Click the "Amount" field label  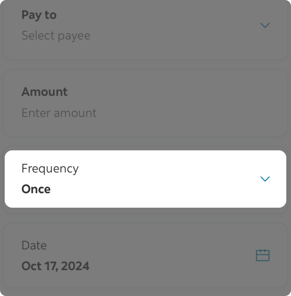point(45,92)
